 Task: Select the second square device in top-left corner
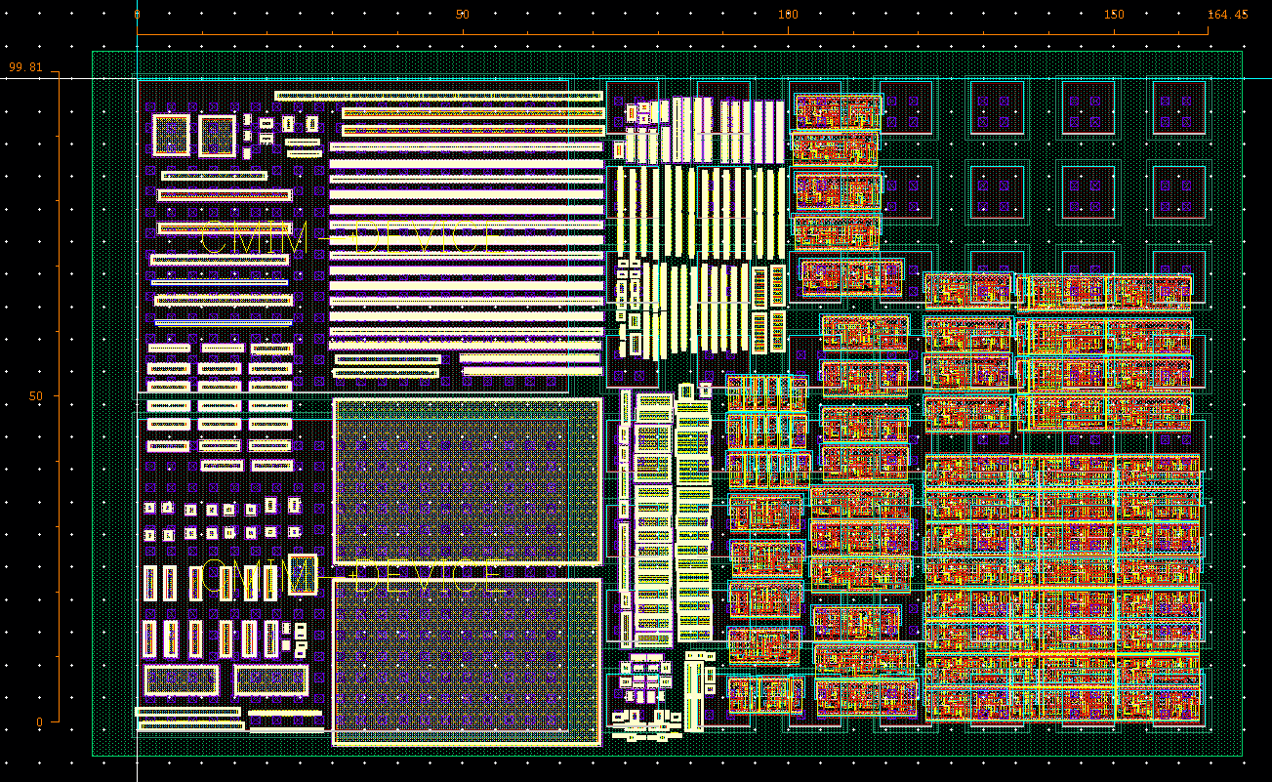[218, 136]
